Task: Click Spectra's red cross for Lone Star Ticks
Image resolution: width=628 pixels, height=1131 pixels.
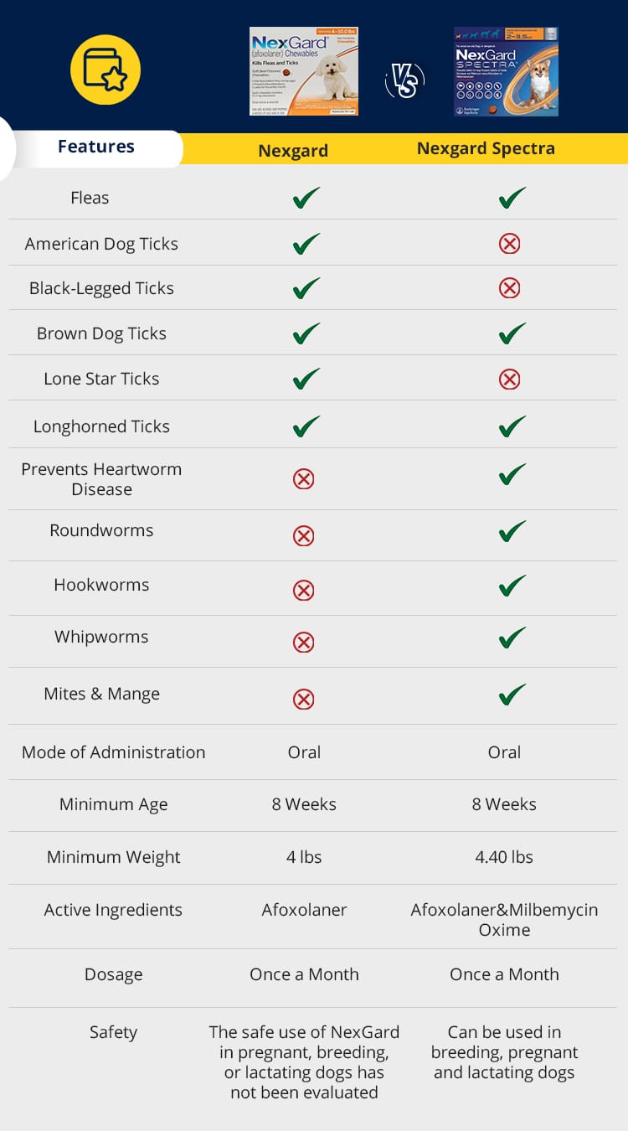Action: (509, 379)
